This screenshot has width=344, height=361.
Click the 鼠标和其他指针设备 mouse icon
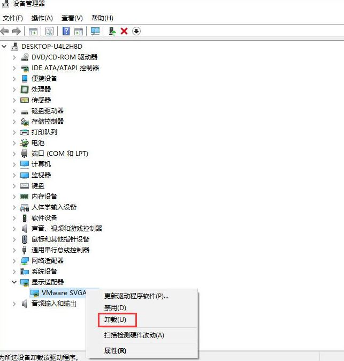click(25, 239)
